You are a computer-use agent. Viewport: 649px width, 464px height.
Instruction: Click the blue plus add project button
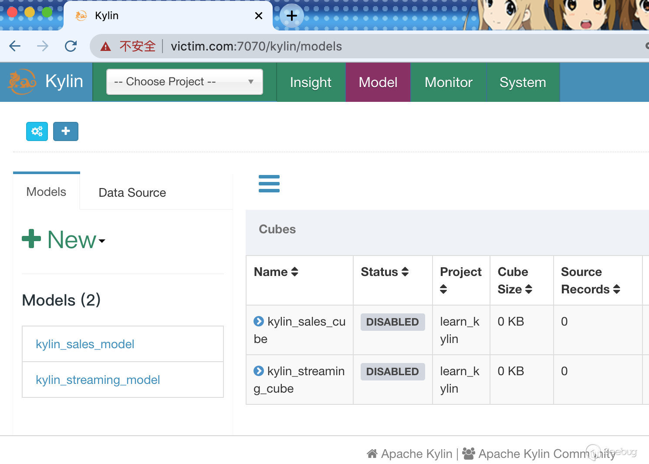[66, 131]
